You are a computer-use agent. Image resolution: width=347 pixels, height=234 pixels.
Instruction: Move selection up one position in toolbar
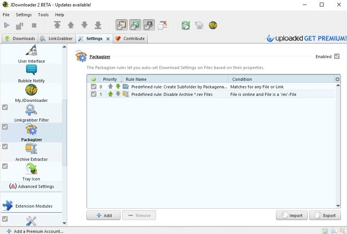pyautogui.click(x=71, y=25)
